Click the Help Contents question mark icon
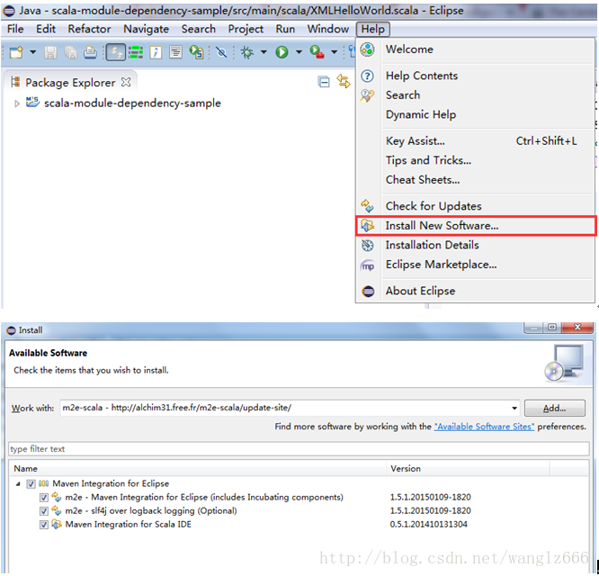599x576 pixels. pyautogui.click(x=368, y=76)
